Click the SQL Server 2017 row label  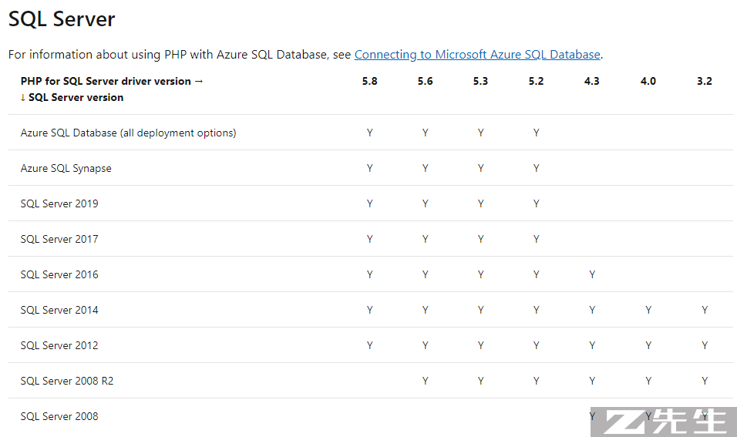click(x=59, y=239)
